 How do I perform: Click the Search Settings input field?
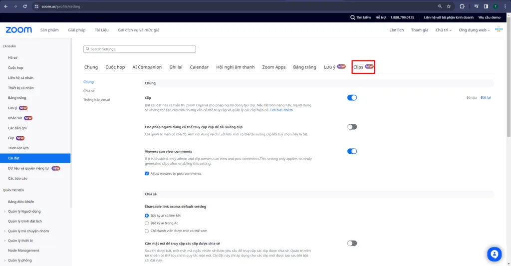tap(140, 49)
